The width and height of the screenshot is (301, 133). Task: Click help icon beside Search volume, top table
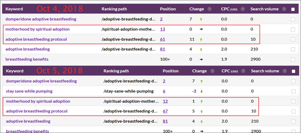284,9
